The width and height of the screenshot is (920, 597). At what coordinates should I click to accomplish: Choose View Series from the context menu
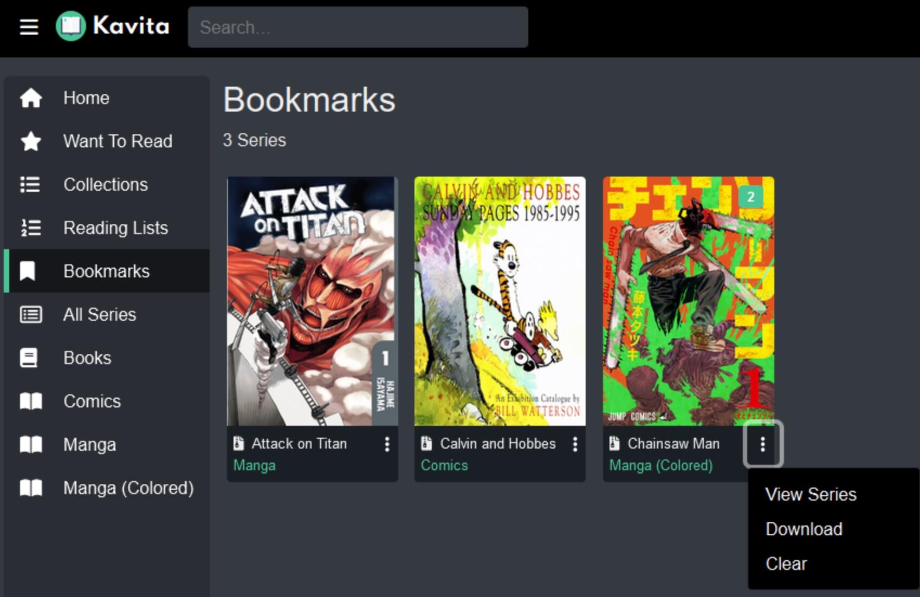coord(833,495)
